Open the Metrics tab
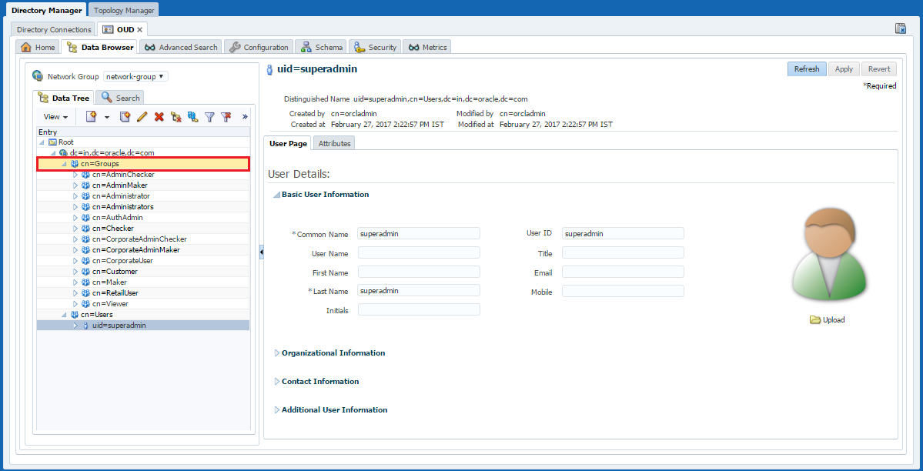923x471 pixels. 427,47
